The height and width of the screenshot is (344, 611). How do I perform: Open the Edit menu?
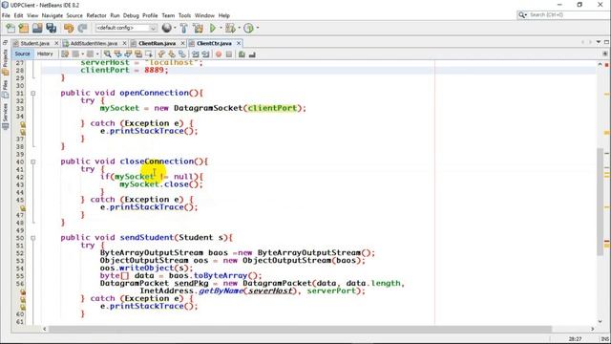[x=18, y=15]
